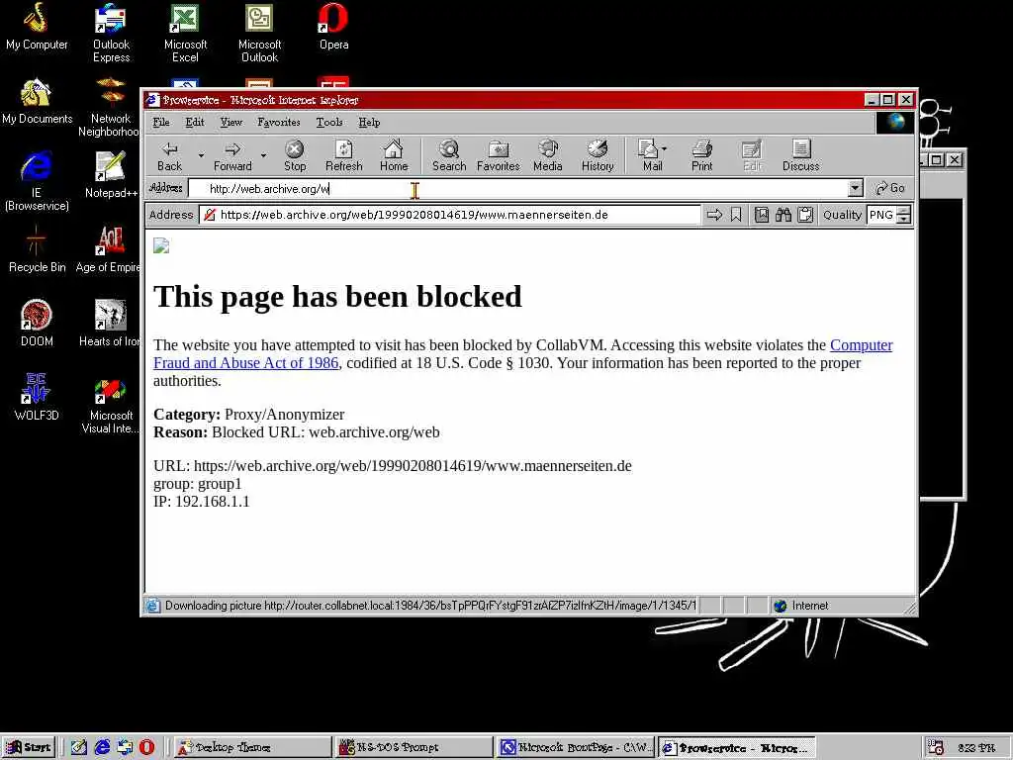Open the Forward button history dropdown arrow

pyautogui.click(x=263, y=155)
